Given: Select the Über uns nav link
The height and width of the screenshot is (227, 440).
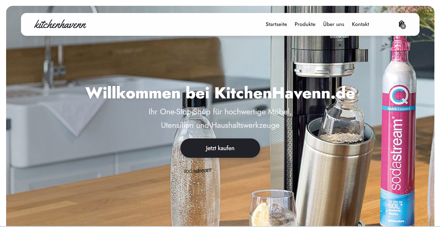Looking at the screenshot, I should pos(333,24).
